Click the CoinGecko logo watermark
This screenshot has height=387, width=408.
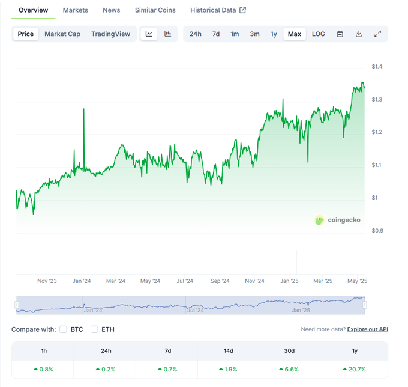coord(338,221)
